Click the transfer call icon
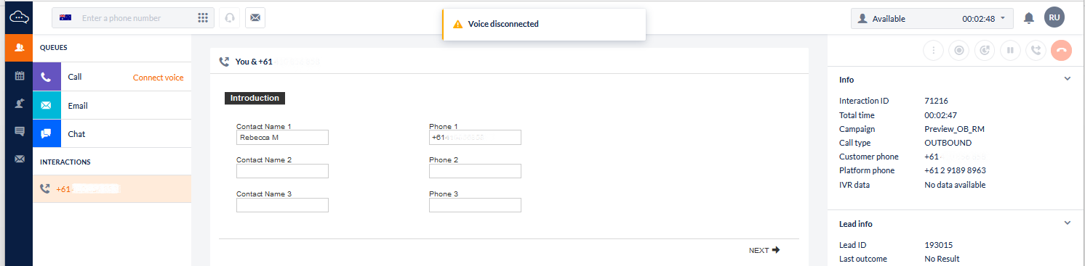Screen dimensions: 1085x266 point(1036,50)
